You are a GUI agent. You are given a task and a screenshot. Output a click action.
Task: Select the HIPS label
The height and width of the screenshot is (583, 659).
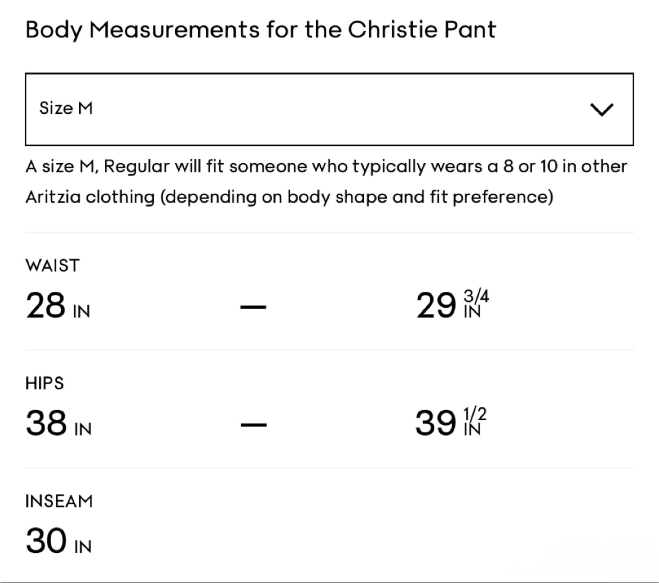click(45, 383)
